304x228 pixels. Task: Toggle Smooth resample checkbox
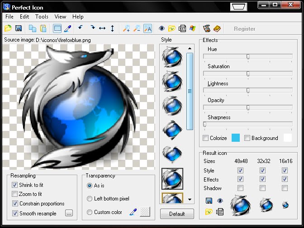tap(15, 213)
